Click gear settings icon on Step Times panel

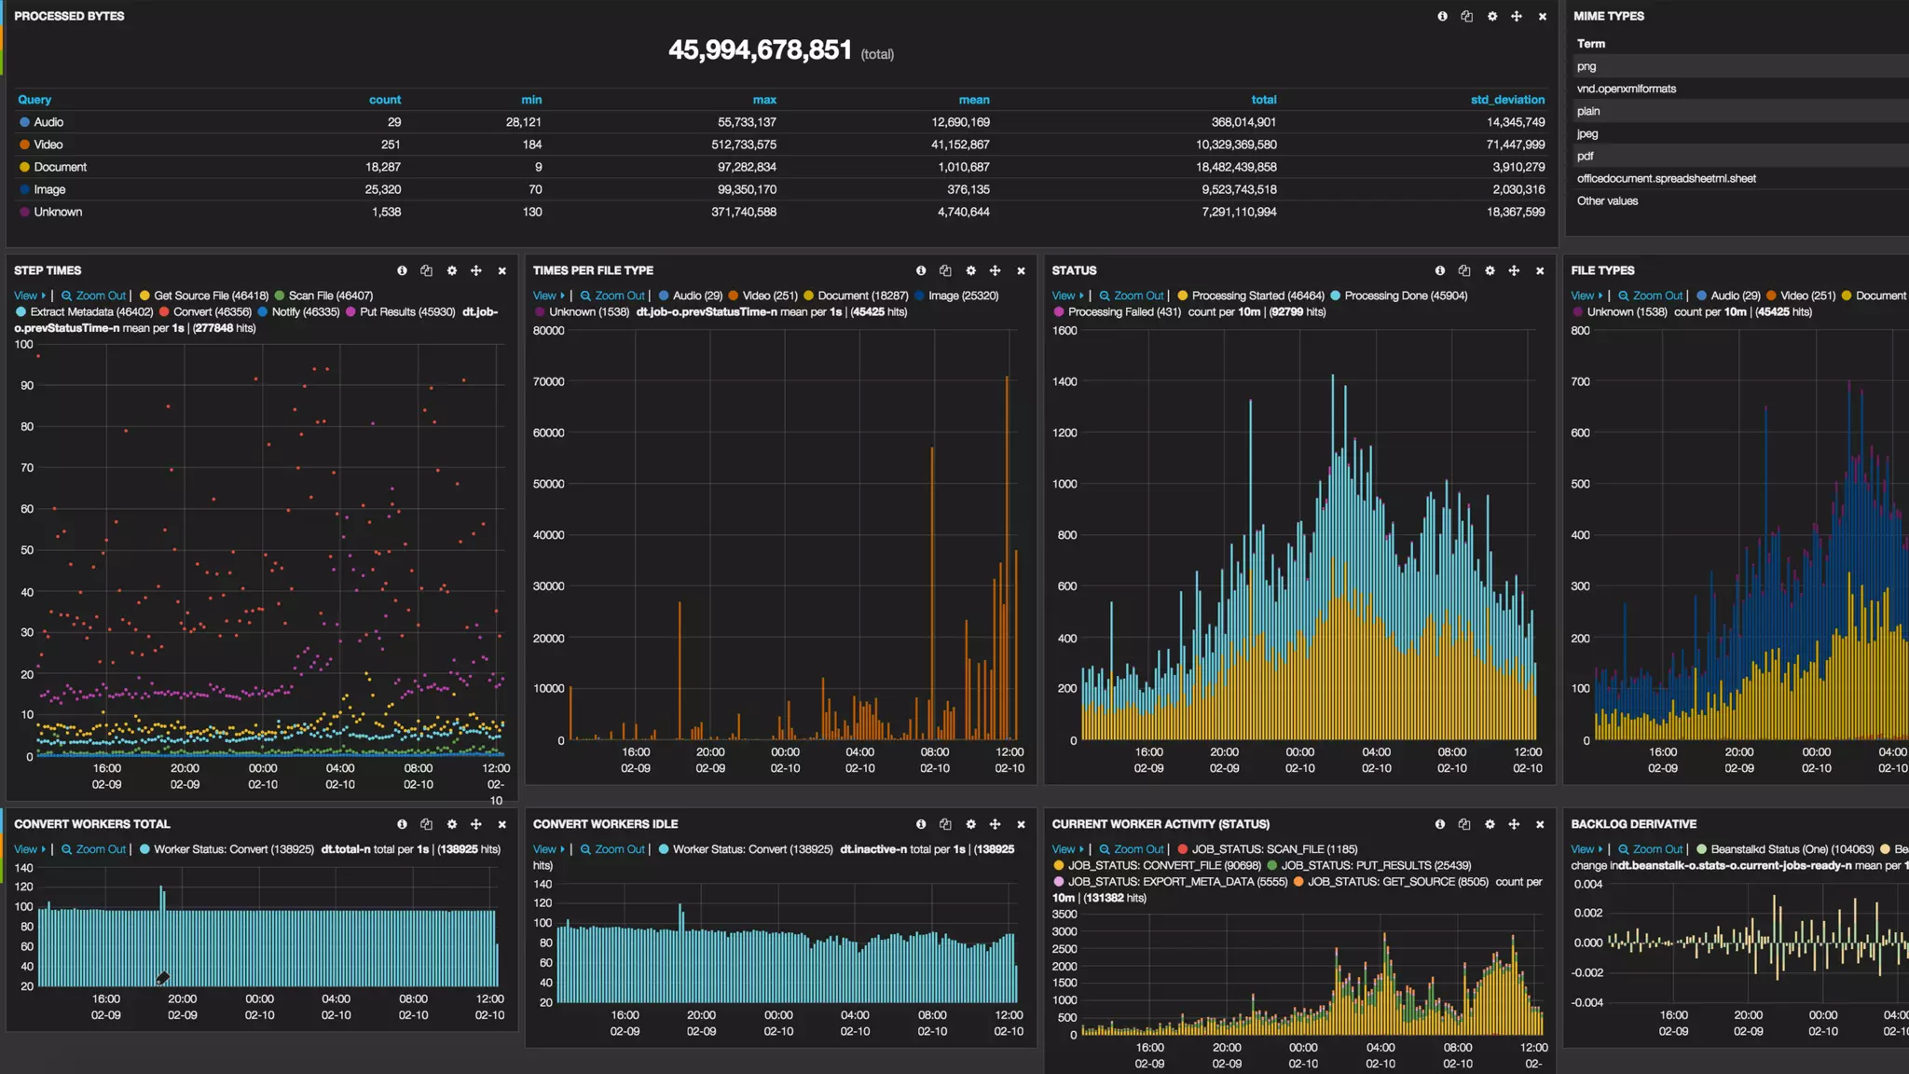pos(452,270)
